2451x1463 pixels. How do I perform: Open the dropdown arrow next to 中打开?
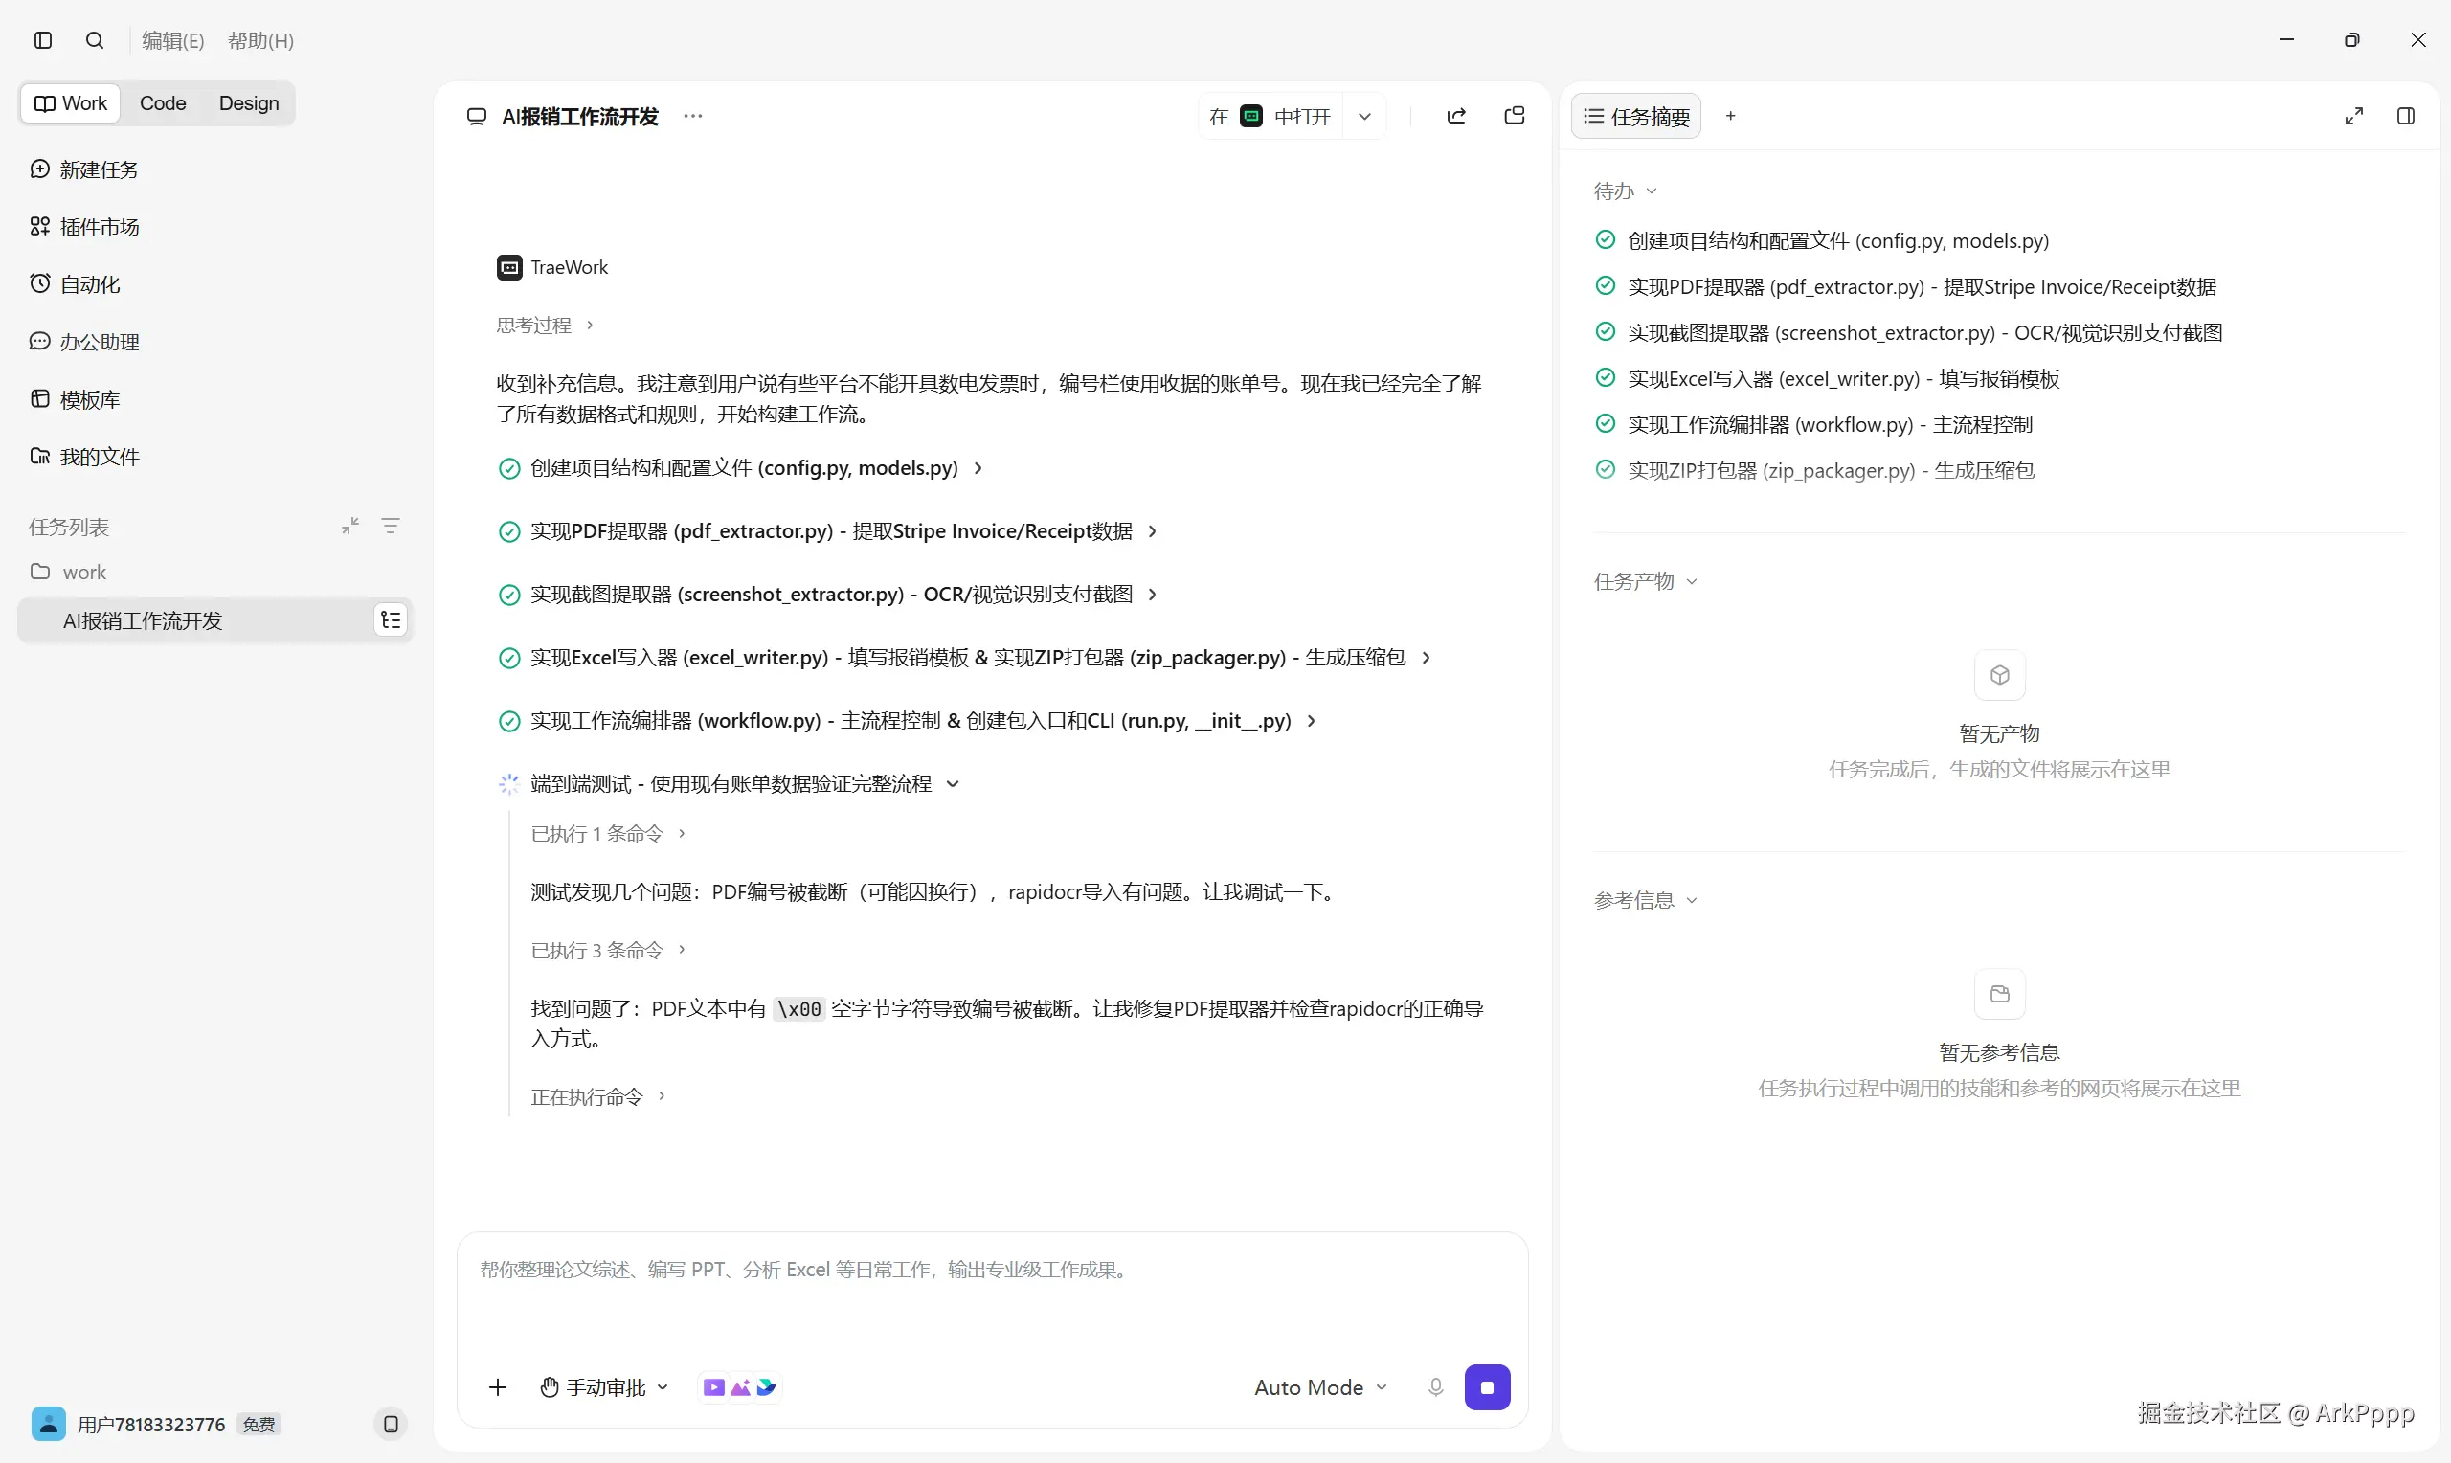point(1364,116)
